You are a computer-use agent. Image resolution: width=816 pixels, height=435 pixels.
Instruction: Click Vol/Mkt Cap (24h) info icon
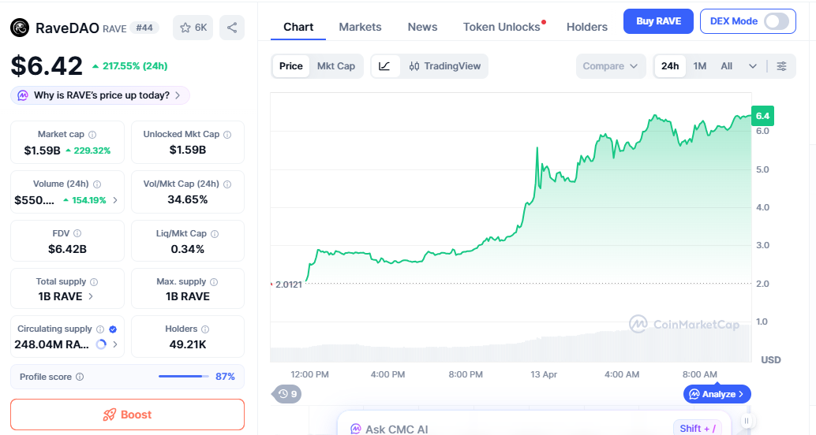pos(227,184)
